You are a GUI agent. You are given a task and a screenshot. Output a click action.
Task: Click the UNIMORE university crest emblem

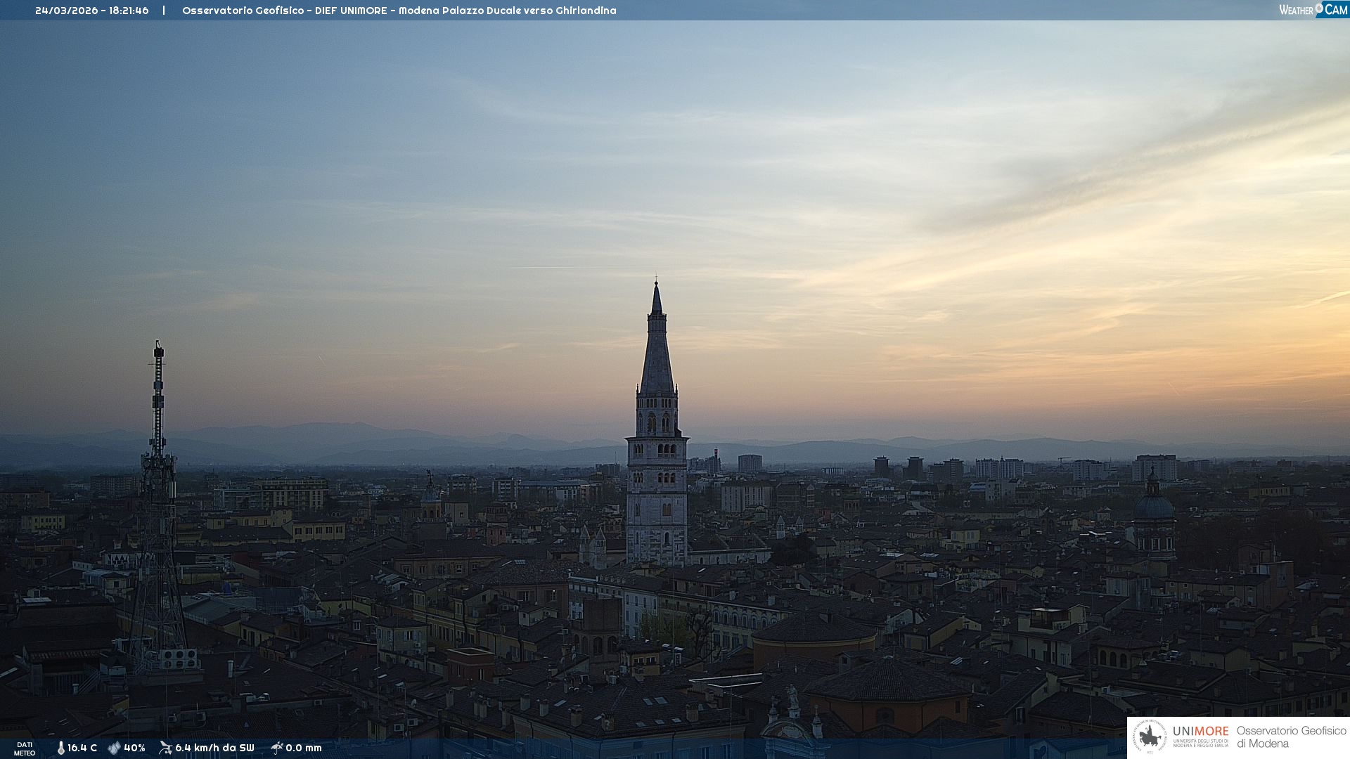pos(1150,737)
